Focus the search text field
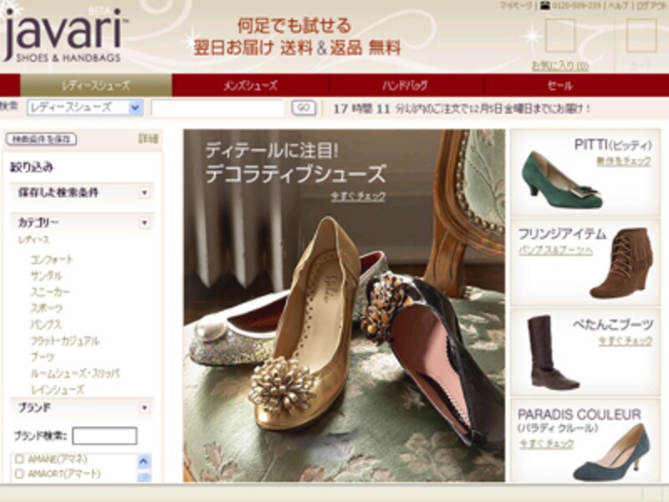This screenshot has height=502, width=669. [x=217, y=108]
